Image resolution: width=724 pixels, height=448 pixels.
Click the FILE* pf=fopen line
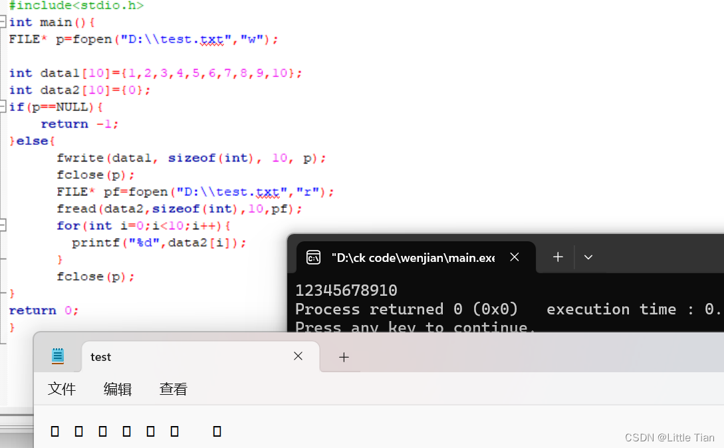[195, 191]
